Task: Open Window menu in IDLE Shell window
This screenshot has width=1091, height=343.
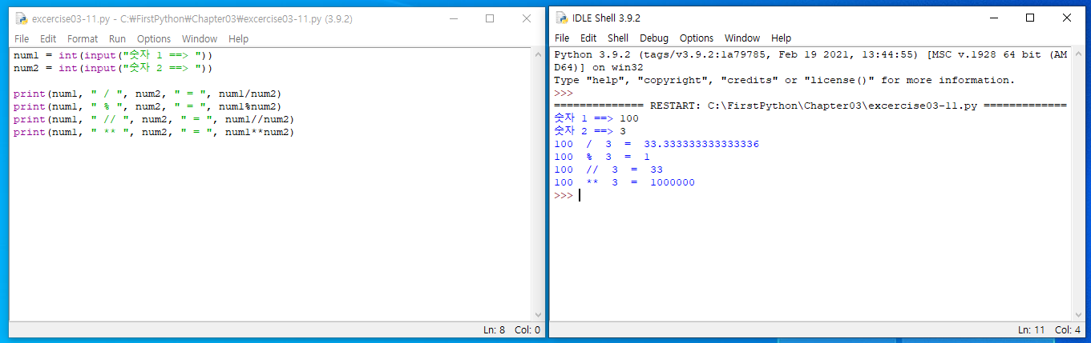Action: [x=742, y=38]
